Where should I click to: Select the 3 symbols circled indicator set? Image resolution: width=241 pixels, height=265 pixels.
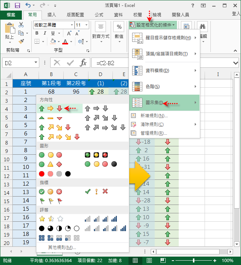[50, 191]
